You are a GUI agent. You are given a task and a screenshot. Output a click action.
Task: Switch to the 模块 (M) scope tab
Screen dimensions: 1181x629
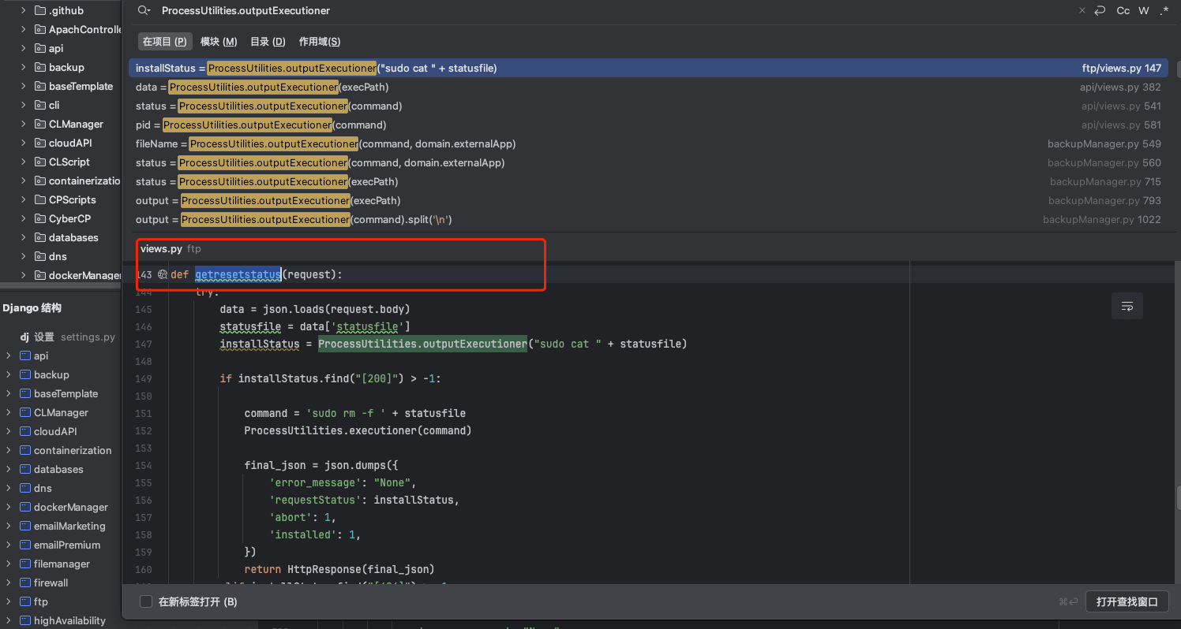(217, 41)
